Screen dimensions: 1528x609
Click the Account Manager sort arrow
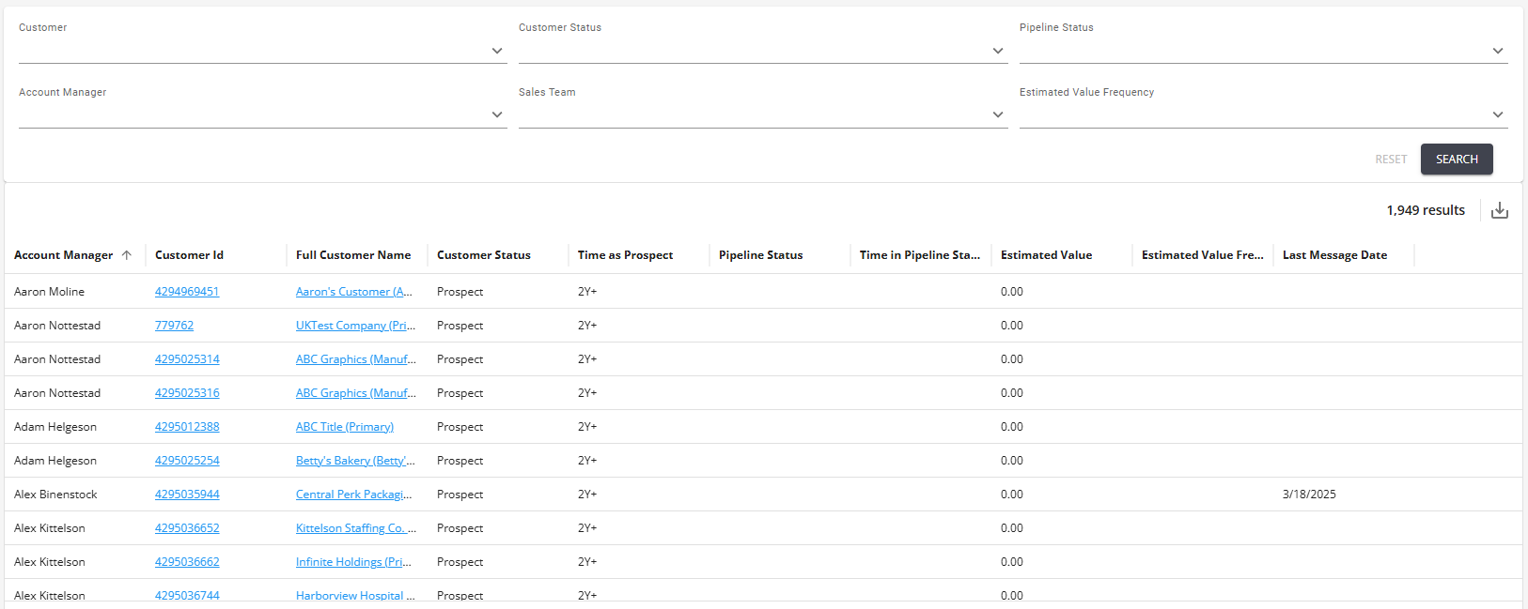(x=127, y=255)
